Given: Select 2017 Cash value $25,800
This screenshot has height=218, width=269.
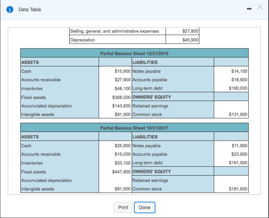Looking at the screenshot, I should pos(122,146).
